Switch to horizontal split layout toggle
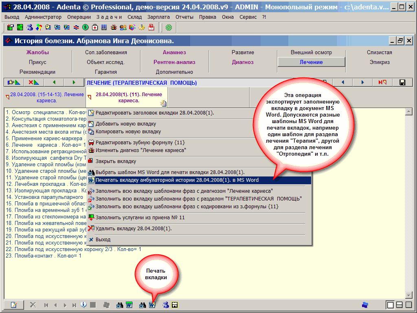Image resolution: width=417 pixels, height=313 pixels. tap(399, 305)
